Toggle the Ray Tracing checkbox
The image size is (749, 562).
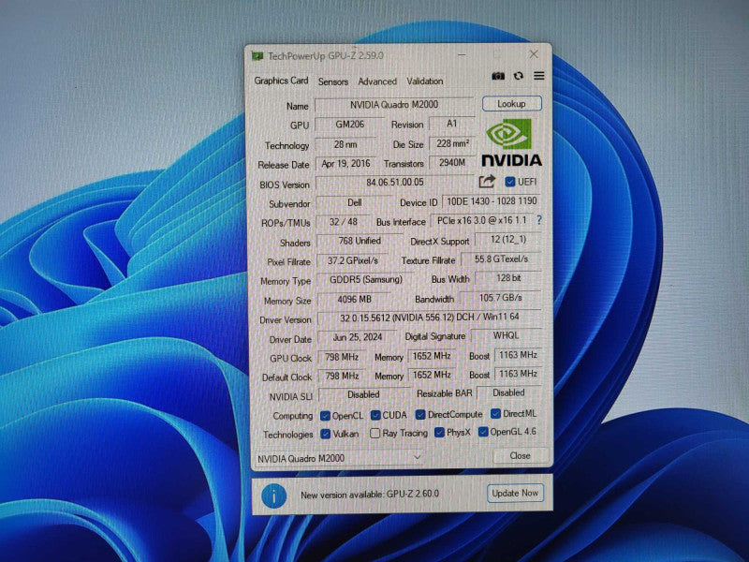pos(375,433)
